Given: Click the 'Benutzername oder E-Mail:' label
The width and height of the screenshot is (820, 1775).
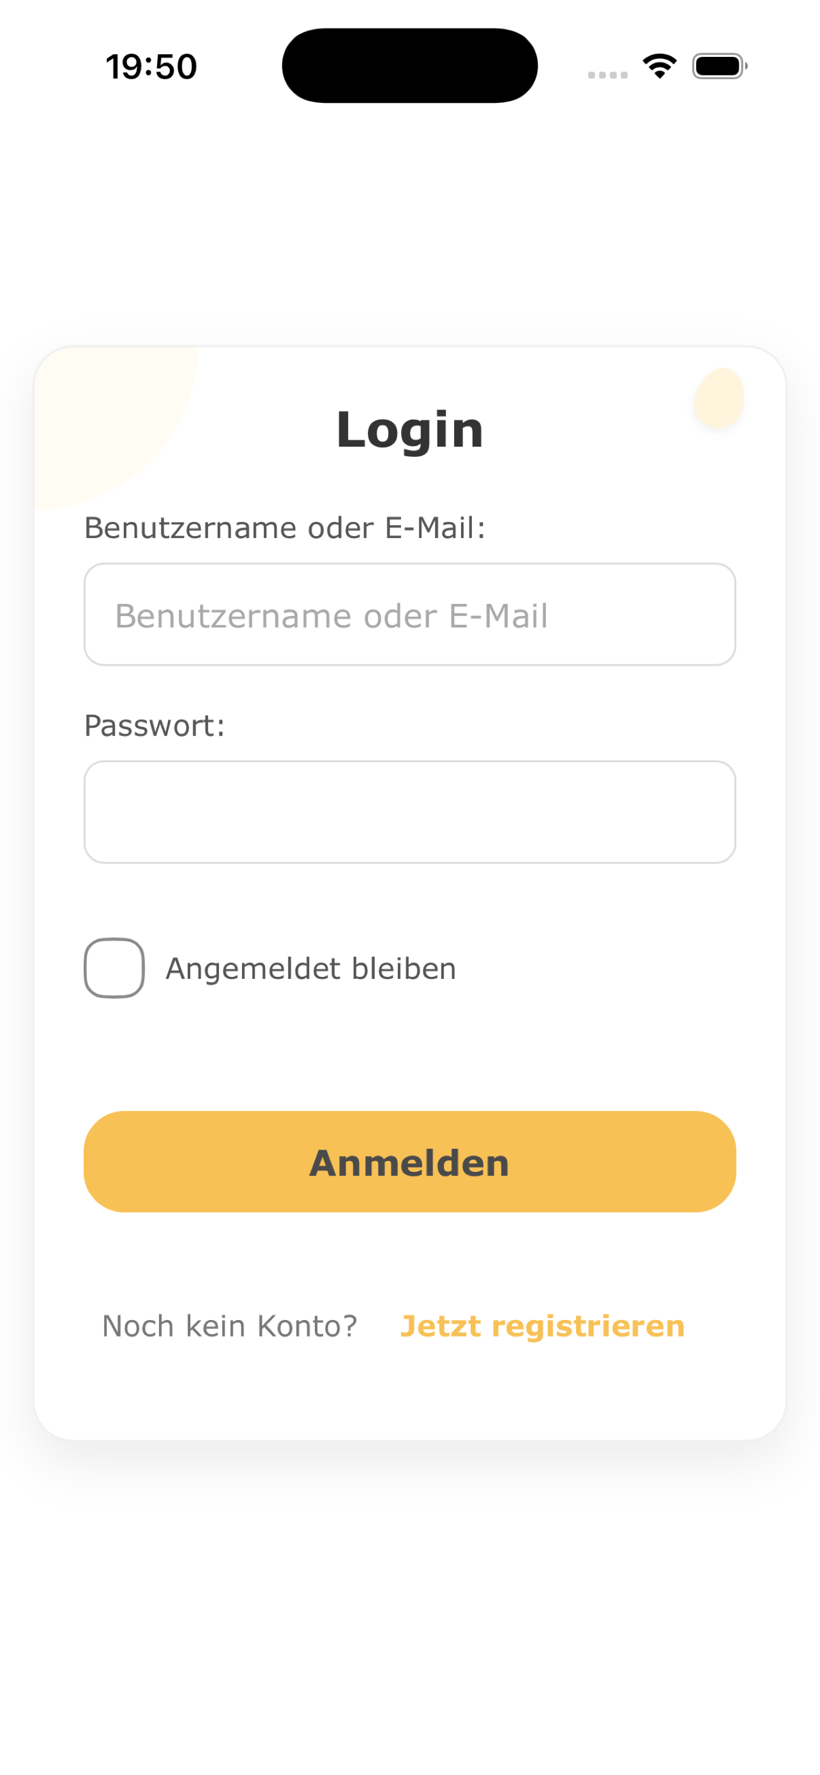Looking at the screenshot, I should coord(285,528).
